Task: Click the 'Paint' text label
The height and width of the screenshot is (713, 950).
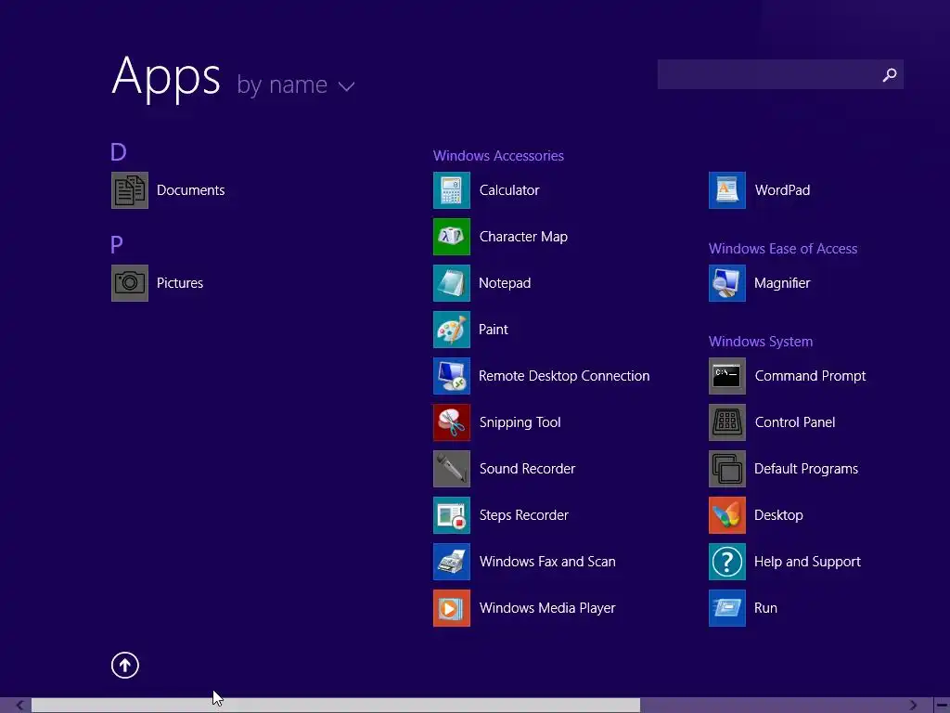Action: pos(494,330)
